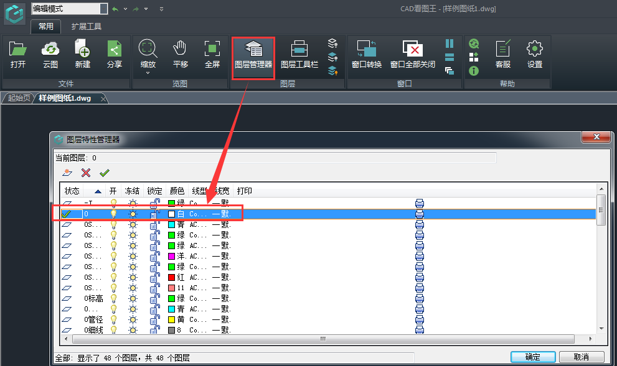Image resolution: width=617 pixels, height=366 pixels.
Task: Switch to the 扩展工具 ribbon tab
Action: point(86,26)
